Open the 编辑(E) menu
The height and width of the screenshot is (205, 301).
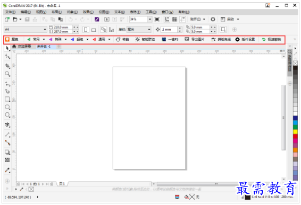tap(26, 12)
